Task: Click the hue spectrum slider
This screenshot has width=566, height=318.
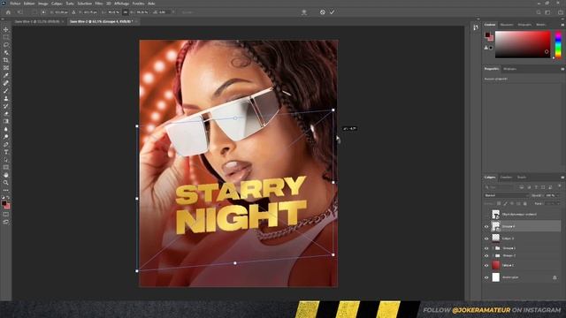Action: click(x=558, y=44)
